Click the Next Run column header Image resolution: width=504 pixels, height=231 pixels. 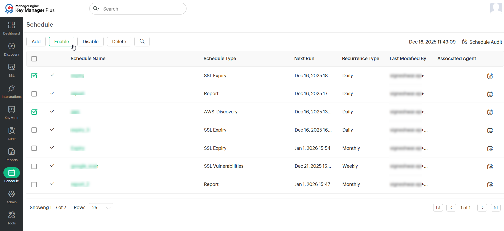click(304, 59)
